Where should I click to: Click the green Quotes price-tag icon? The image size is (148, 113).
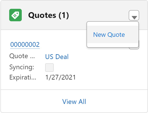click(15, 15)
